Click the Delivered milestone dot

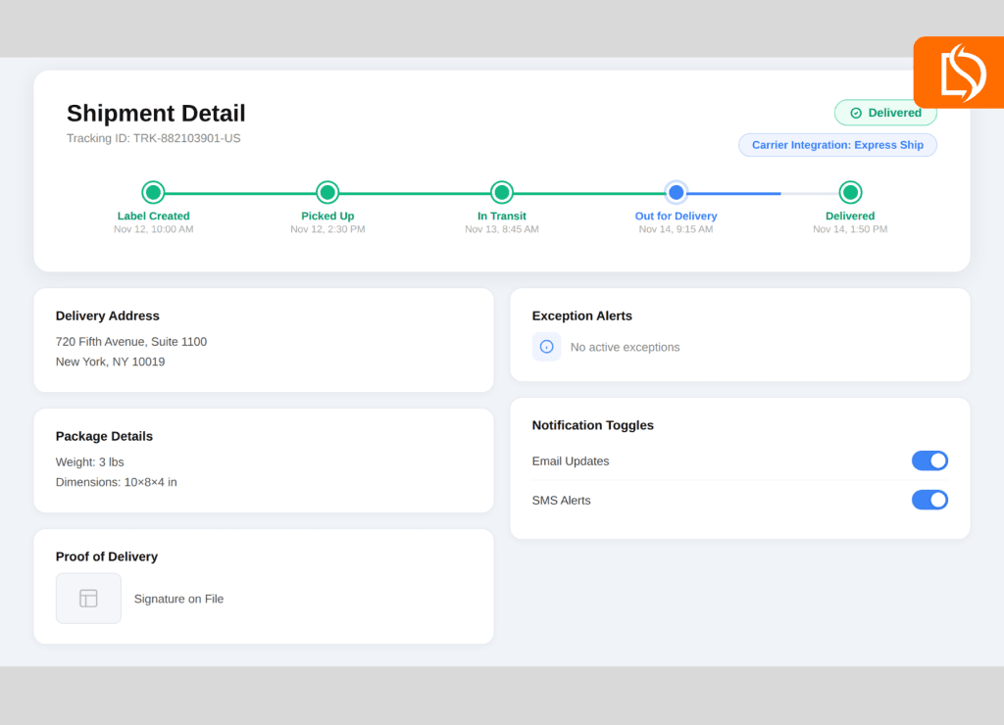tap(849, 192)
